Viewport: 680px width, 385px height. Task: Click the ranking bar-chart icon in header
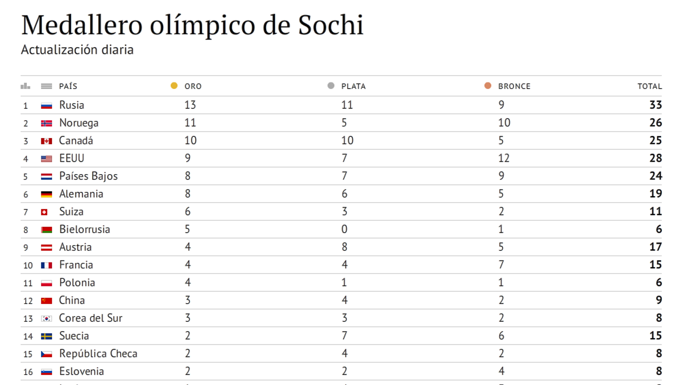click(25, 86)
